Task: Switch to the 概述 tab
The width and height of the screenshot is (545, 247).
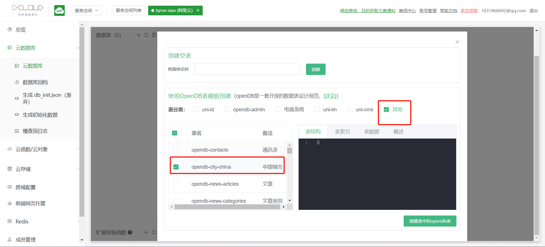Action: click(x=399, y=132)
